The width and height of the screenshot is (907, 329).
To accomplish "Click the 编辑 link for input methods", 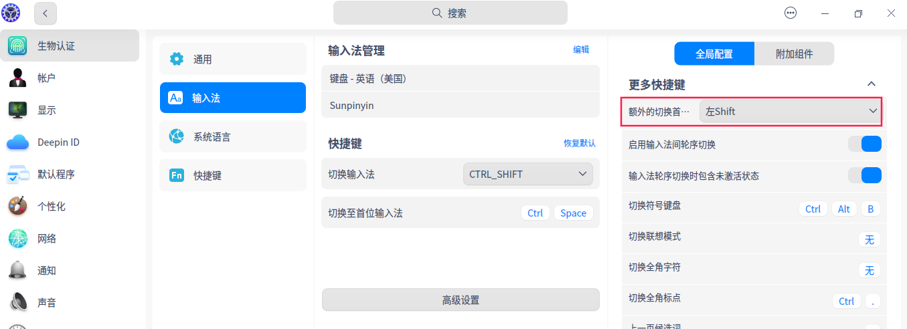I will click(581, 49).
